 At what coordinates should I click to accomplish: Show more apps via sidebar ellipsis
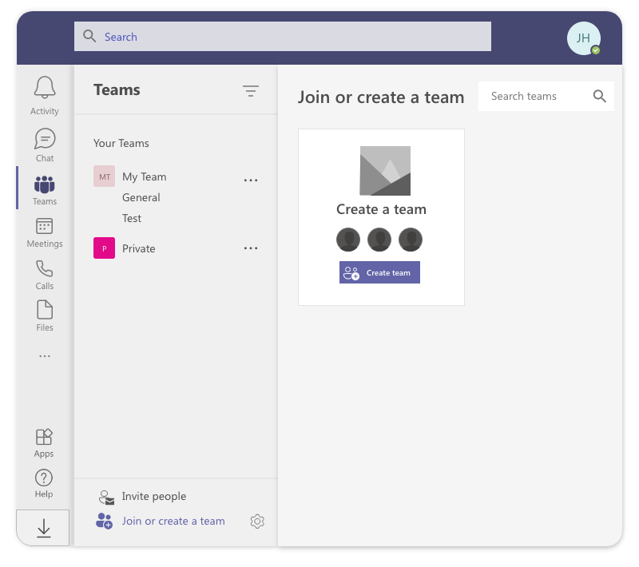45,356
